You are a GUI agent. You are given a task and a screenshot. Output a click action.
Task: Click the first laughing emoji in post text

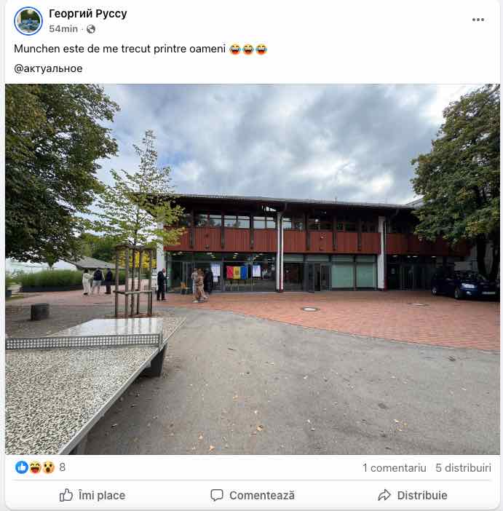pos(235,49)
